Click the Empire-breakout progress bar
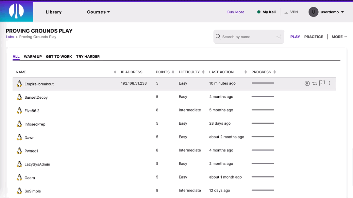Image resolution: width=353 pixels, height=198 pixels. click(x=262, y=83)
